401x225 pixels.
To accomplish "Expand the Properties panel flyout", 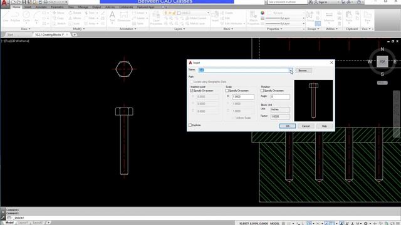I will click(x=274, y=29).
